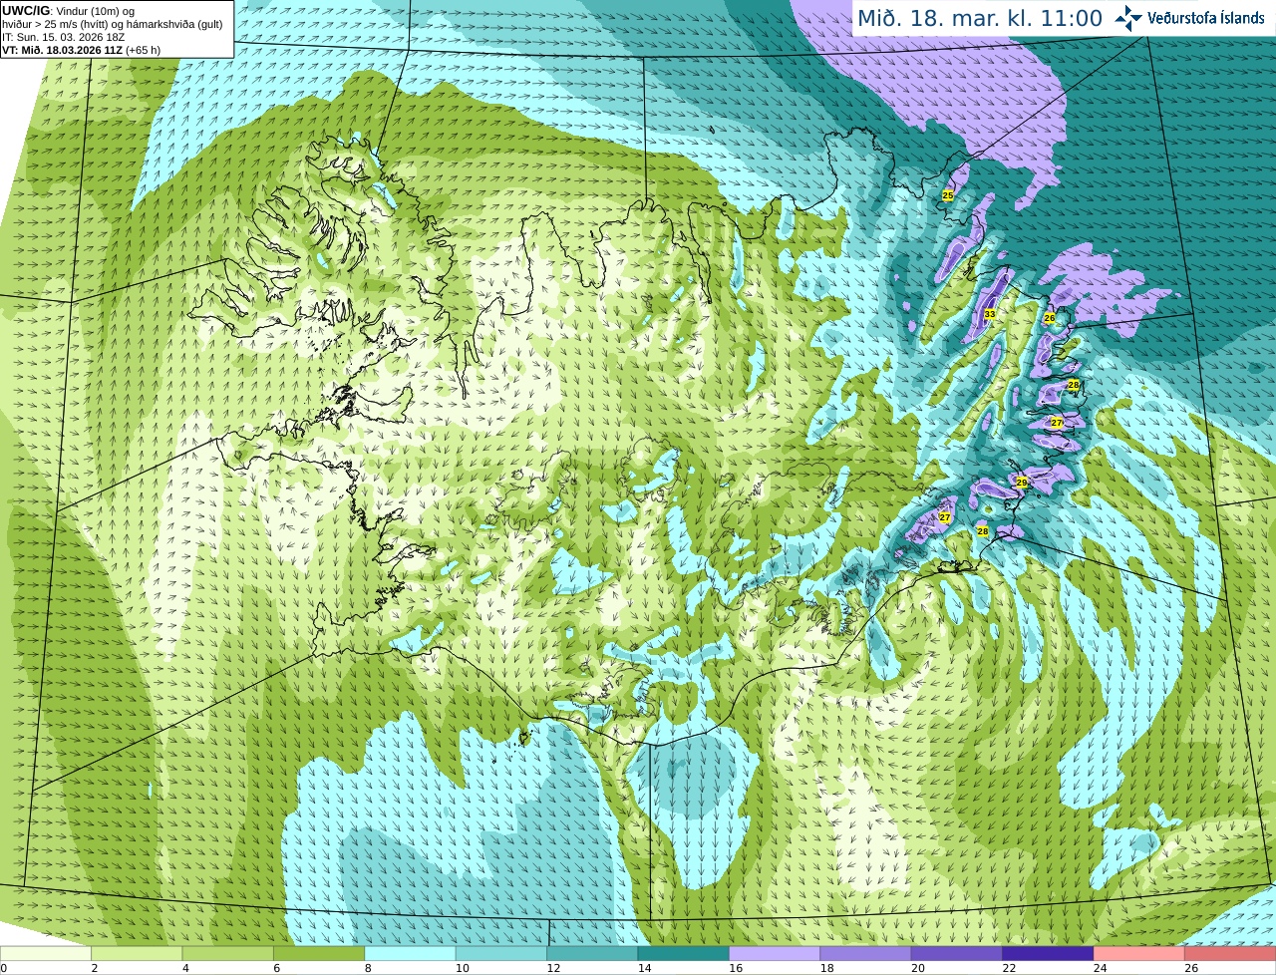Click the hviður > 25 m/s description line
Image resolution: width=1276 pixels, height=975 pixels.
(113, 24)
